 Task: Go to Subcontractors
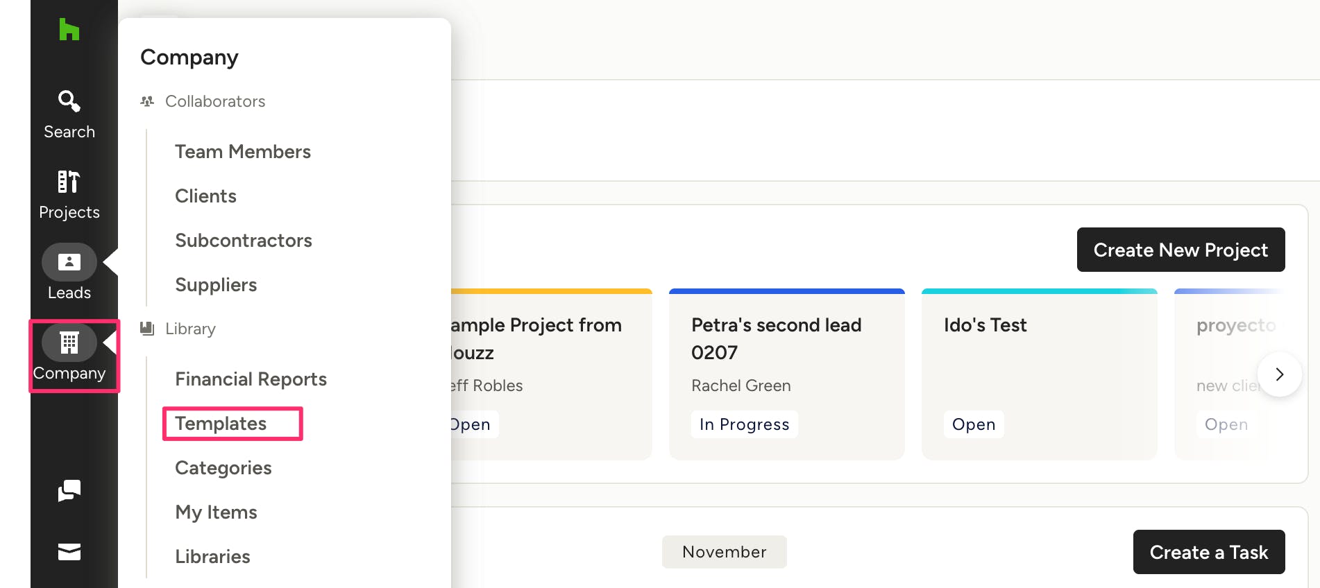tap(244, 240)
